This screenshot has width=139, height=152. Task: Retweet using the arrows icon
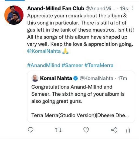click(58, 130)
